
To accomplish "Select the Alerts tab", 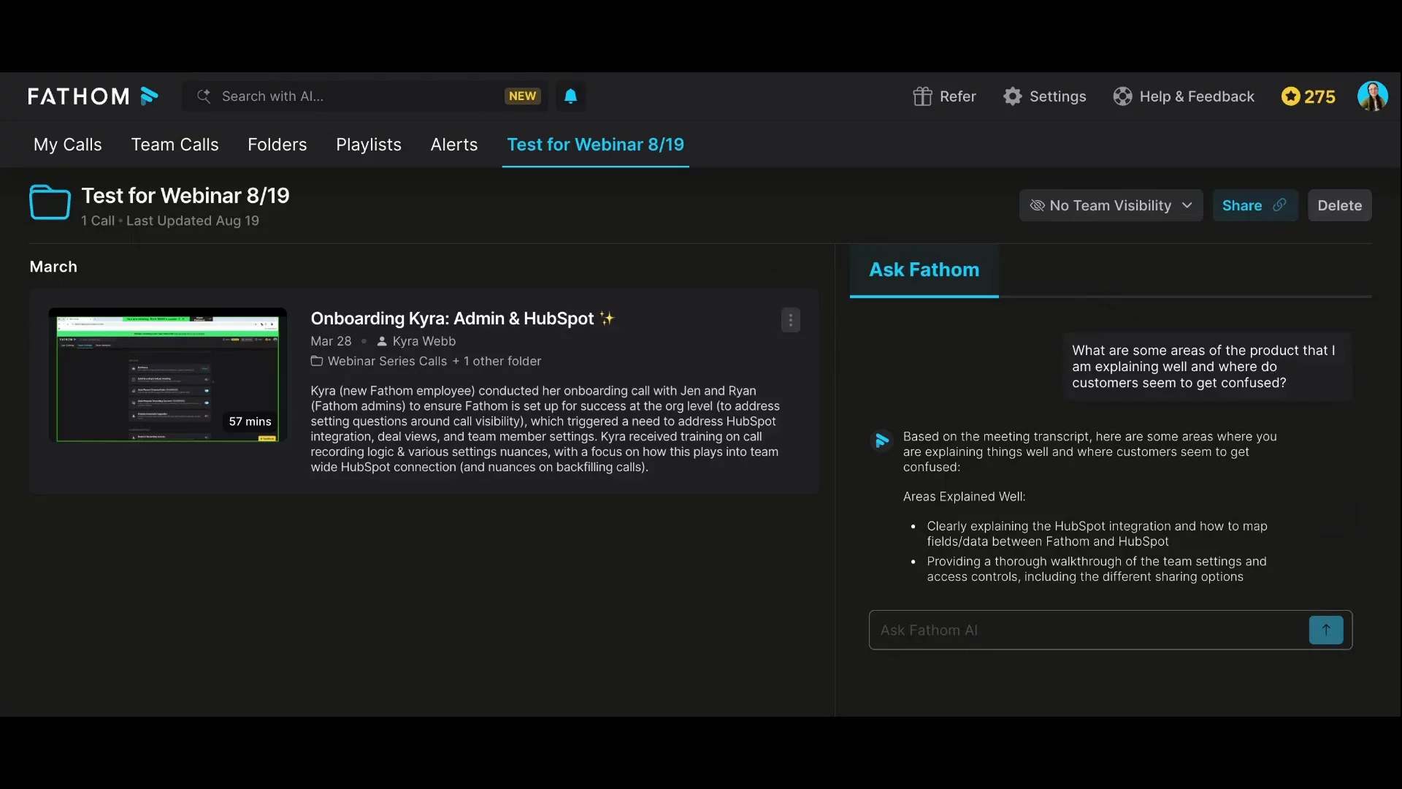I will 453,145.
